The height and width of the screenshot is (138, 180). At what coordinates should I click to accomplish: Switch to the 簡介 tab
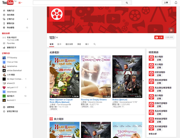pyautogui.click(x=87, y=44)
